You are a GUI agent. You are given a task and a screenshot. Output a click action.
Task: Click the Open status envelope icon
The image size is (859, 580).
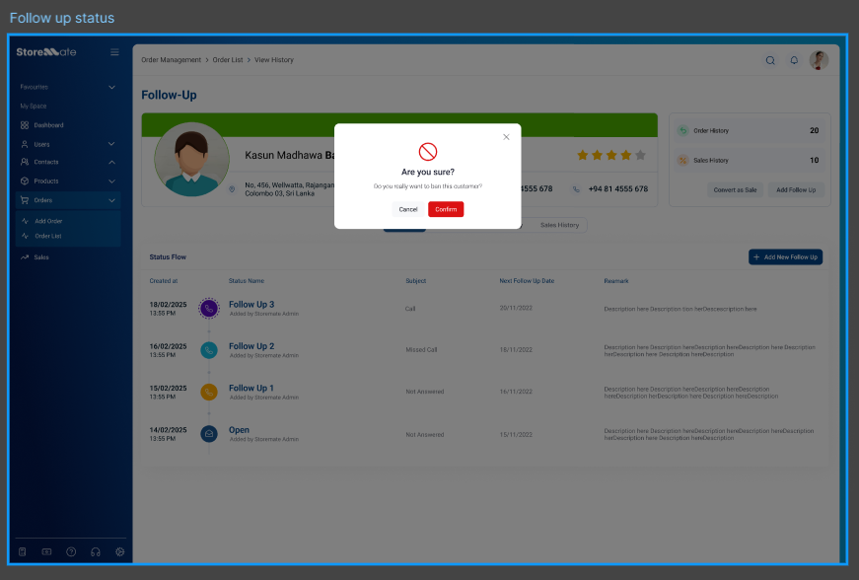click(x=209, y=434)
